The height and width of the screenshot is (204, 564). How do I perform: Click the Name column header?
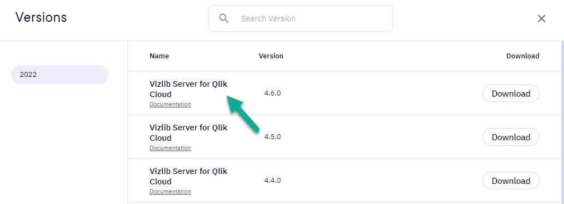(159, 56)
